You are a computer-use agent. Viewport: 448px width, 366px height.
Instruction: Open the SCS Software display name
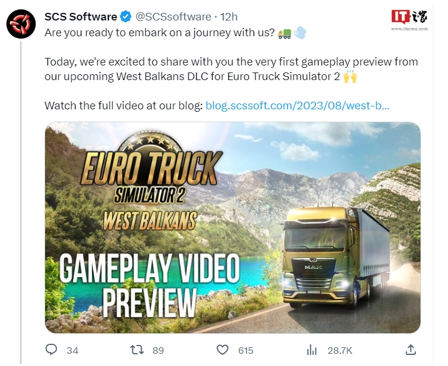[x=81, y=16]
